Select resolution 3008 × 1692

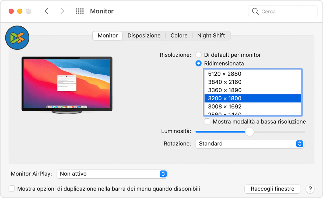pyautogui.click(x=253, y=107)
